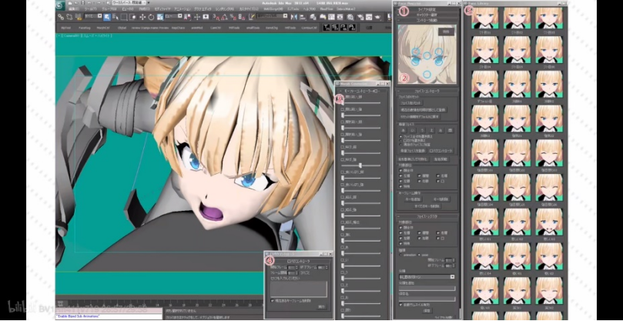Toggle the checkbox at bottom of panel 4

[x=271, y=300]
